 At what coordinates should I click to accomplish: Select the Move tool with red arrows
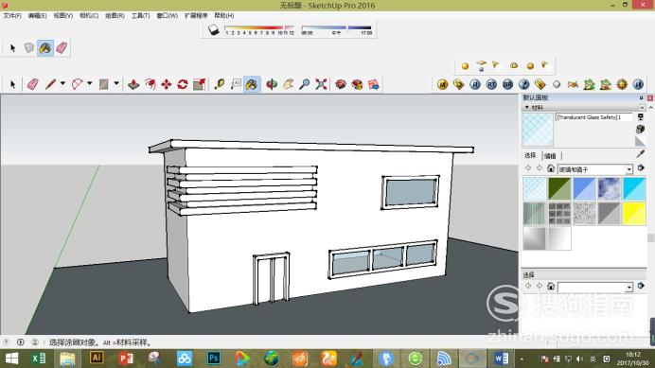[167, 84]
